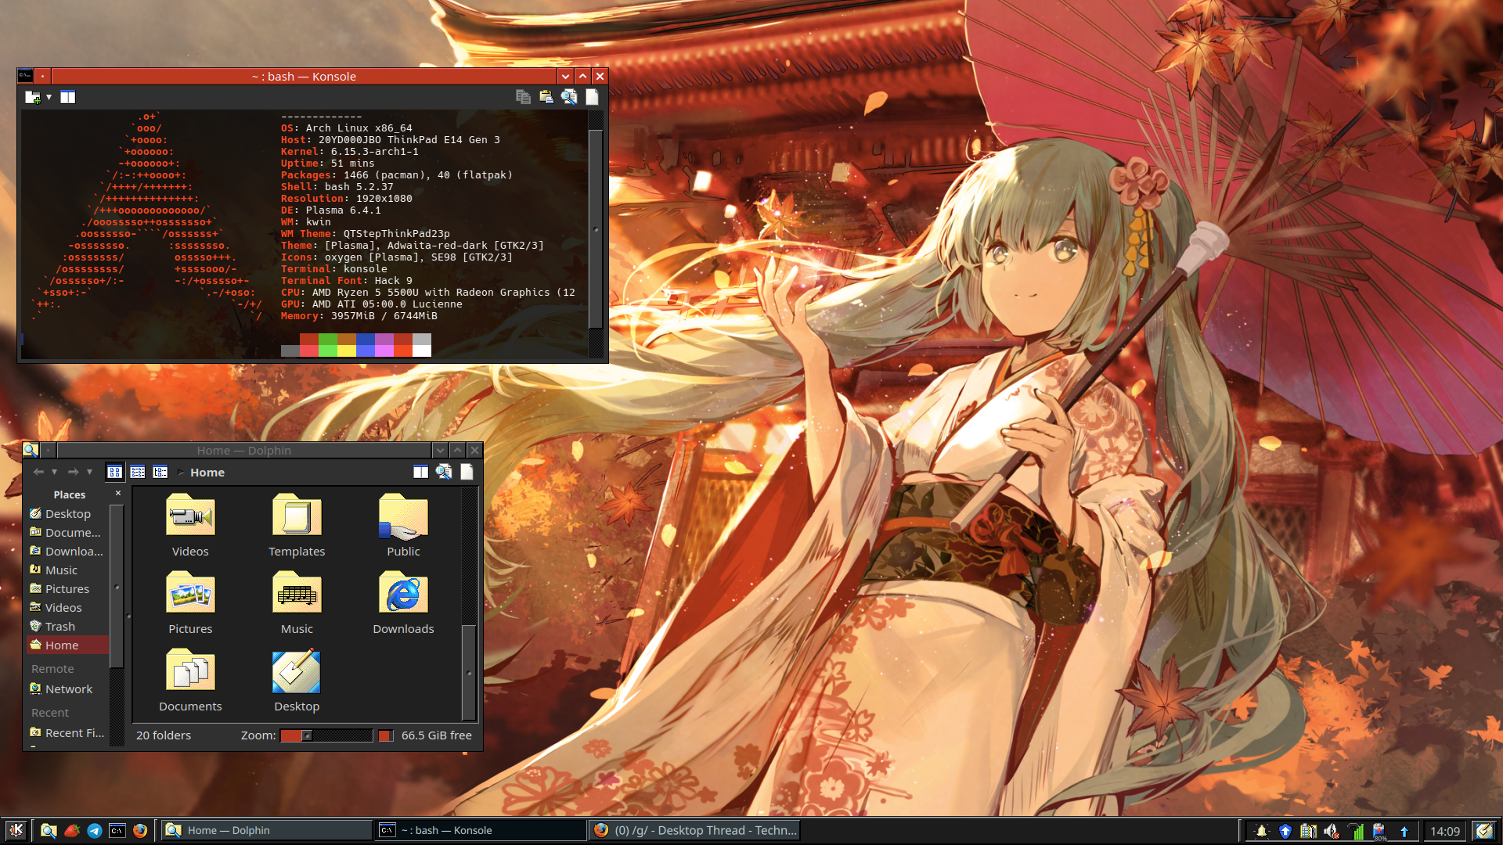Open Network in Places panel
Image resolution: width=1503 pixels, height=845 pixels.
pyautogui.click(x=67, y=689)
